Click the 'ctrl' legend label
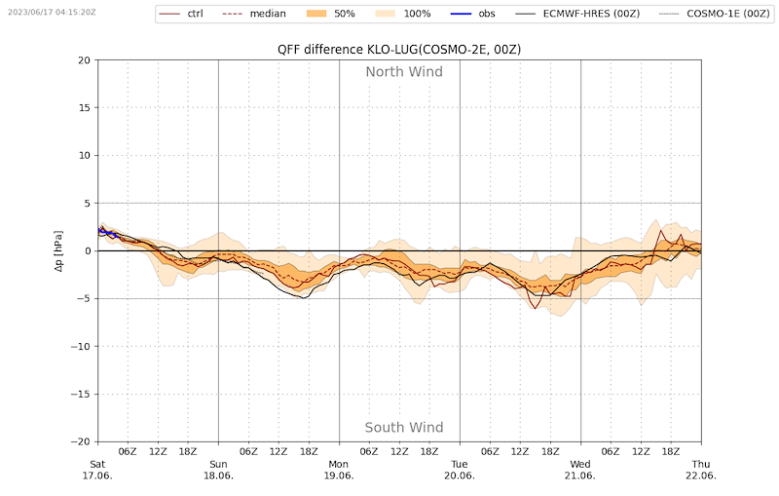Image resolution: width=779 pixels, height=496 pixels. coord(196,14)
